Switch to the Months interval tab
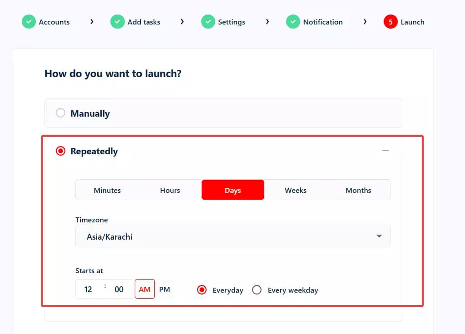Screen dimensions: 465x334 [358, 190]
